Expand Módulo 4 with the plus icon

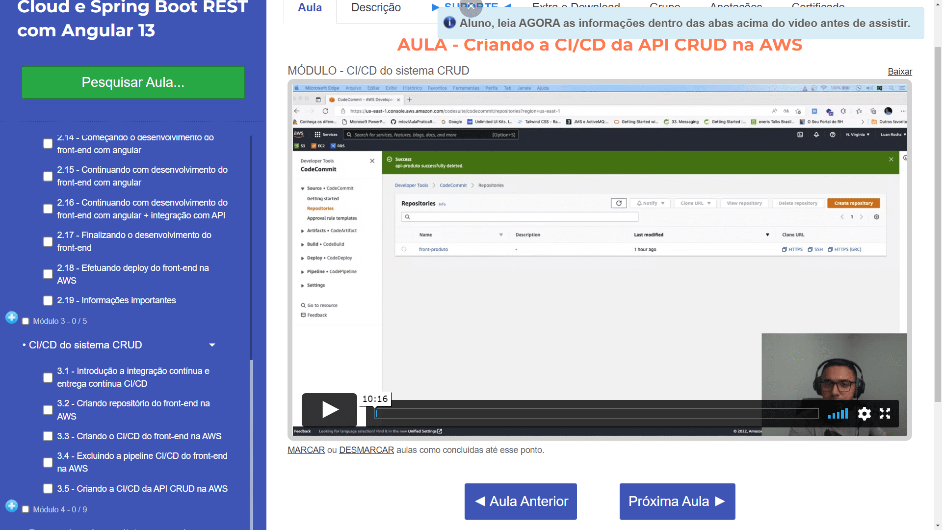12,506
